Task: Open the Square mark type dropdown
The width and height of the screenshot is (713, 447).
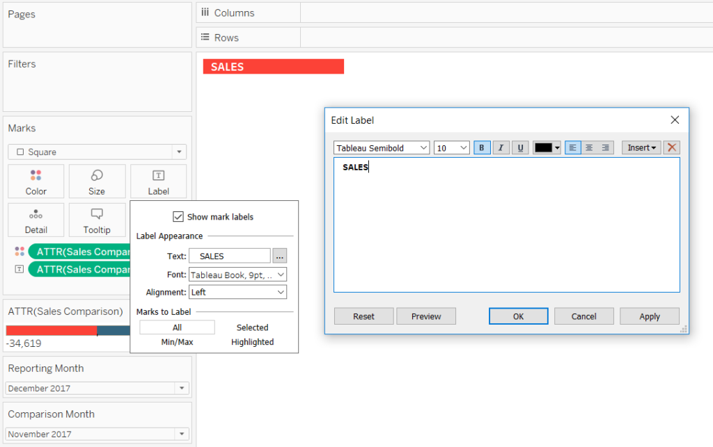Action: [180, 152]
